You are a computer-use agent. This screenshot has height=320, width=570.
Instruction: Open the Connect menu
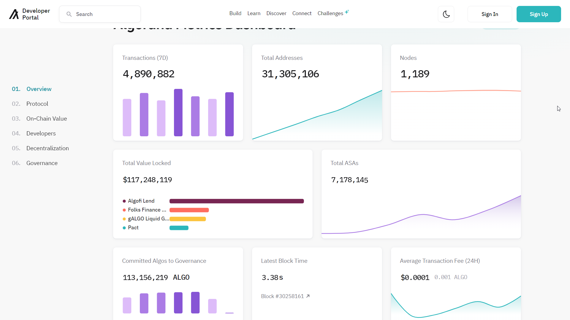302,13
